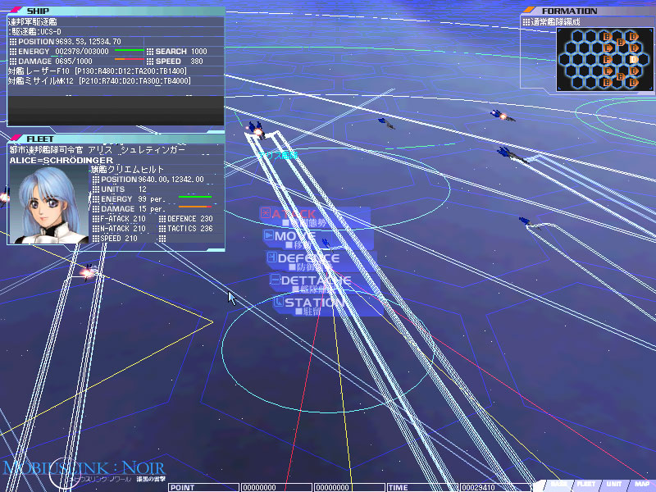Click the ship class line UCS-D
The height and width of the screenshot is (492, 656).
(x=34, y=32)
